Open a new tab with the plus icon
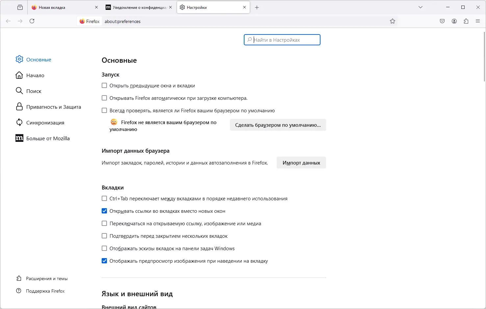486x309 pixels. pyautogui.click(x=257, y=8)
